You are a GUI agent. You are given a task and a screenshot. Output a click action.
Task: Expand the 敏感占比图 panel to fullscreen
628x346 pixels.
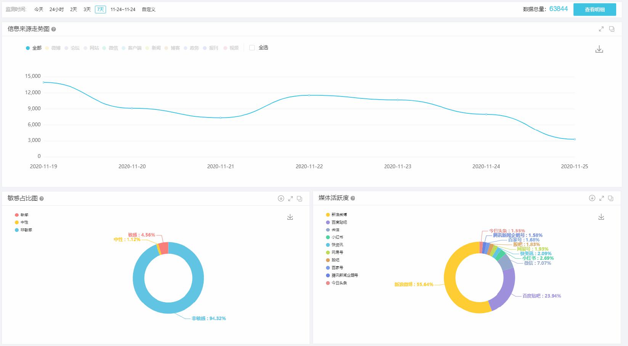291,198
